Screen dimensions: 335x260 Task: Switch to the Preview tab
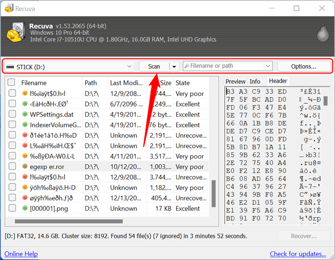(235, 81)
